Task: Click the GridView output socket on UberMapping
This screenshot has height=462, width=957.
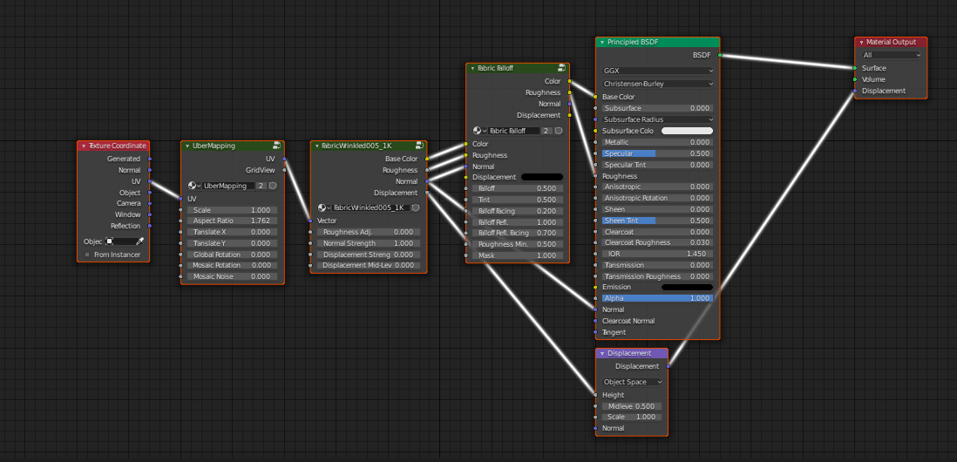Action: (284, 170)
